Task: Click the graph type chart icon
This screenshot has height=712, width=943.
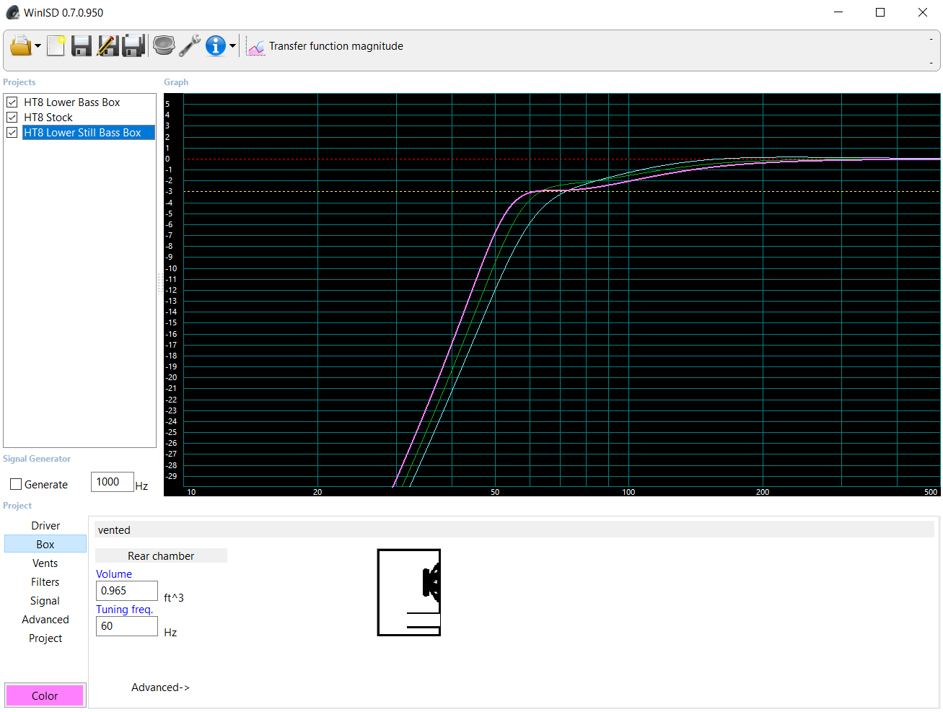Action: pos(255,46)
